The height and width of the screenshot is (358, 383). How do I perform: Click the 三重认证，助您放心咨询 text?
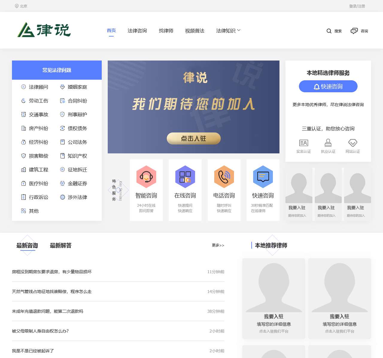click(x=328, y=129)
